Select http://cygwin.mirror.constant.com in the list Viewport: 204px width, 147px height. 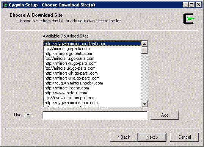pos(93,44)
